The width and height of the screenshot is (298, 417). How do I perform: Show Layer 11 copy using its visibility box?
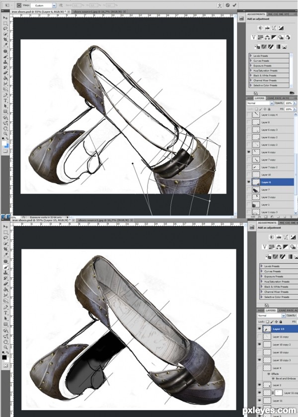click(x=259, y=336)
